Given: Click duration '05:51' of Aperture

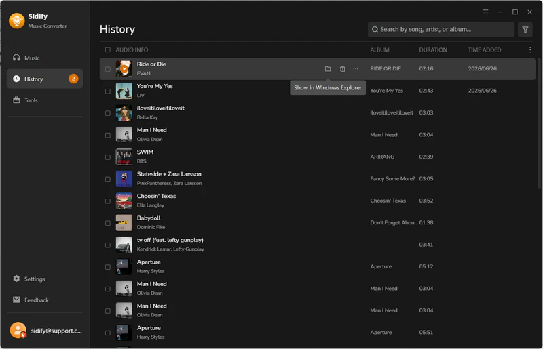Looking at the screenshot, I should point(426,333).
